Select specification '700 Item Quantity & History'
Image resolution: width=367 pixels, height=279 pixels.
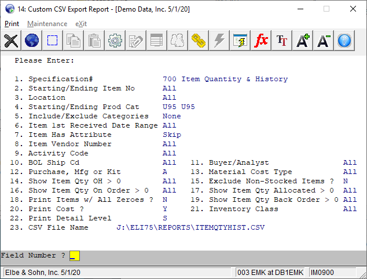point(225,79)
